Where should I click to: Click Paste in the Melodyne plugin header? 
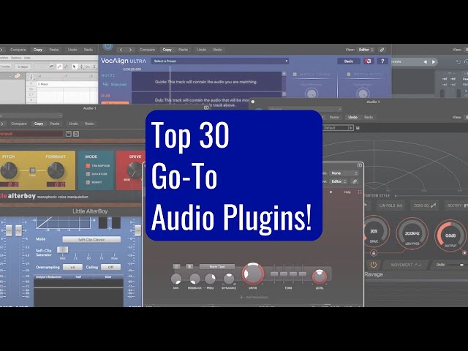[54, 50]
